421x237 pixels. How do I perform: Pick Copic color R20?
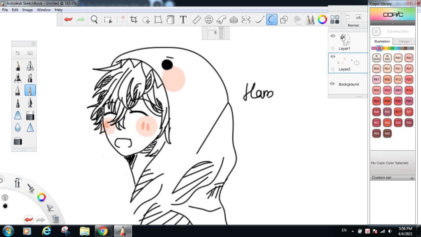pos(409,58)
